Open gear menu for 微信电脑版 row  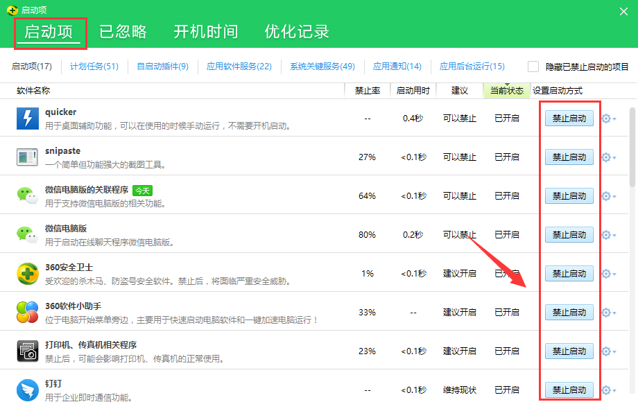[608, 235]
